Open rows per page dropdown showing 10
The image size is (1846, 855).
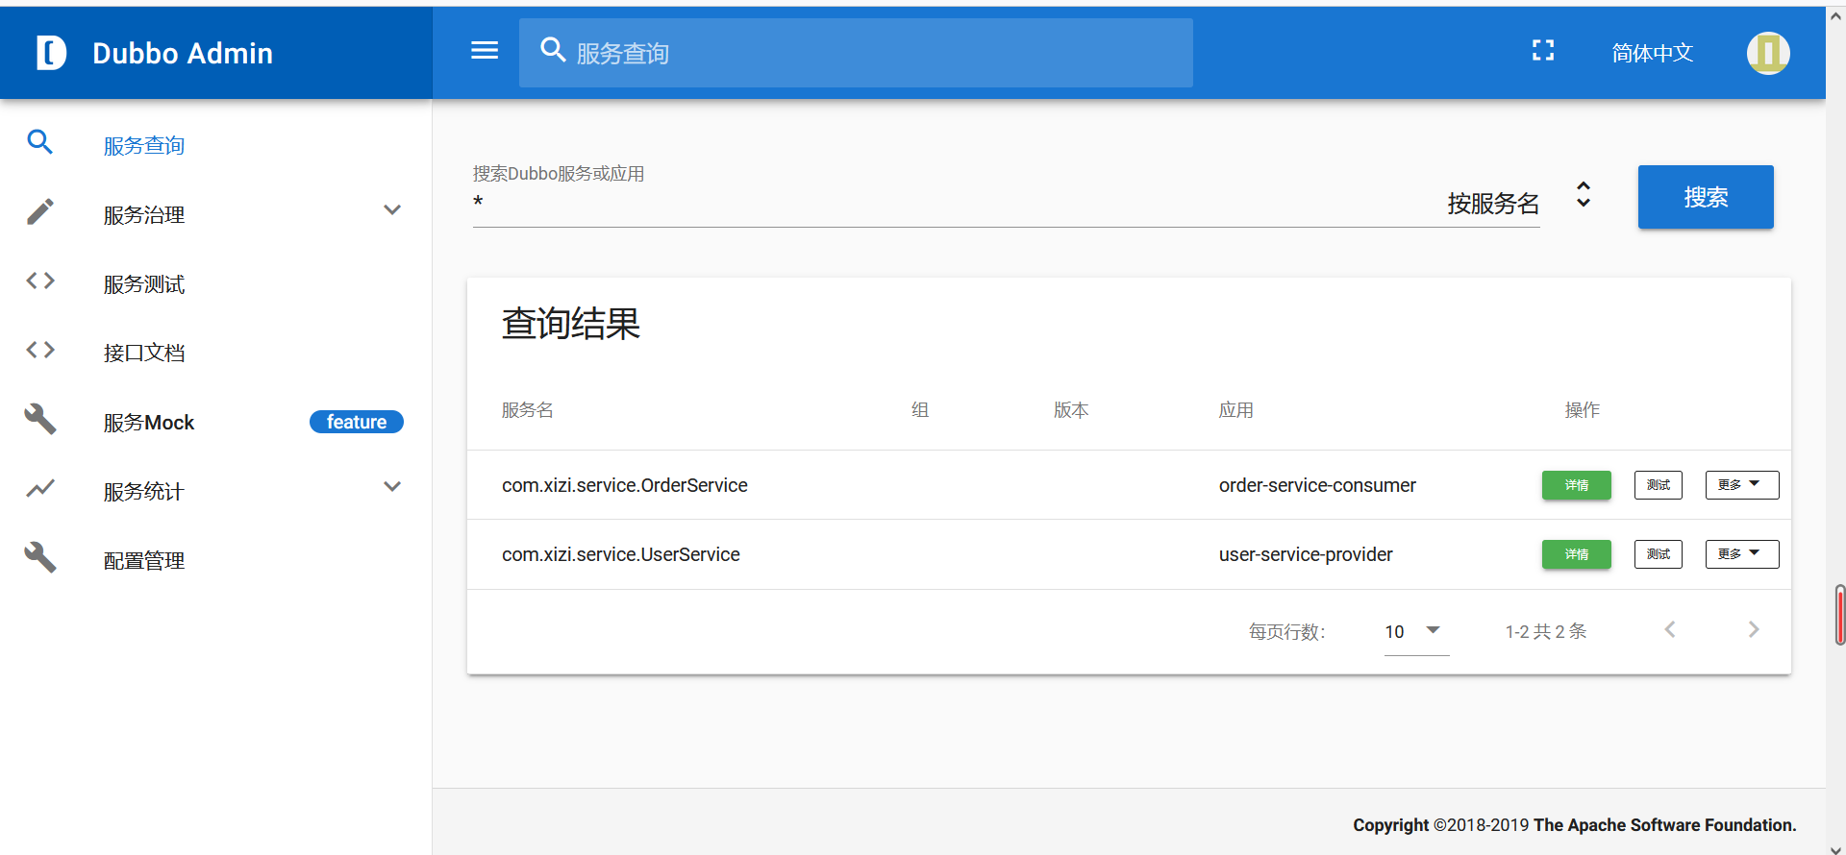pyautogui.click(x=1416, y=631)
